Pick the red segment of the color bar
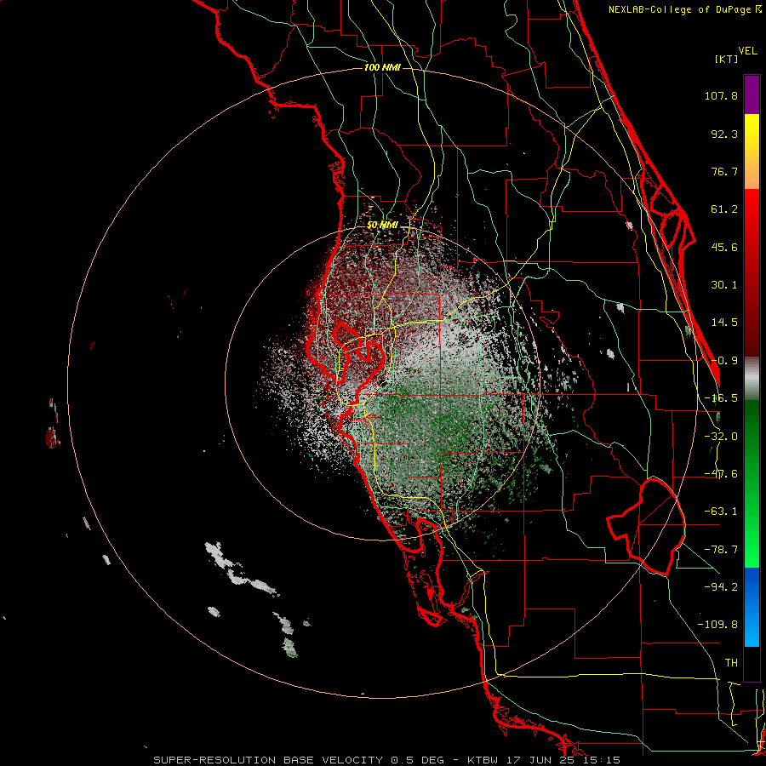 point(752,272)
